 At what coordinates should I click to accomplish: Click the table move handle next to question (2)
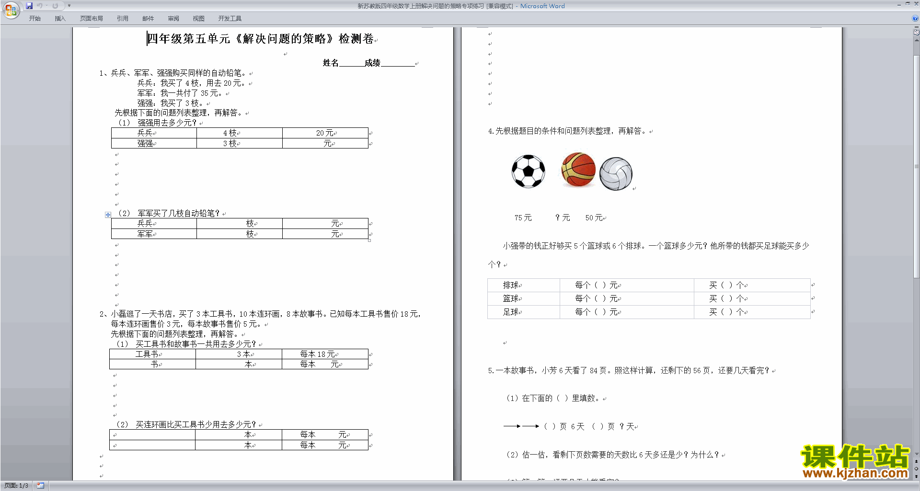pyautogui.click(x=108, y=215)
